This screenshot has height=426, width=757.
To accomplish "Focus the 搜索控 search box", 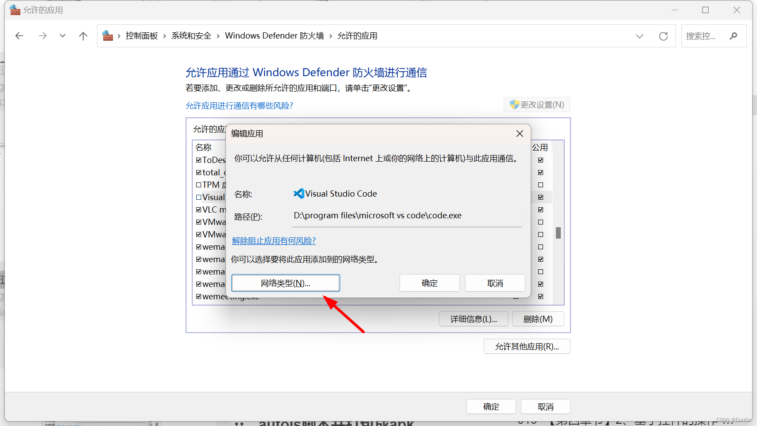I will coord(714,36).
